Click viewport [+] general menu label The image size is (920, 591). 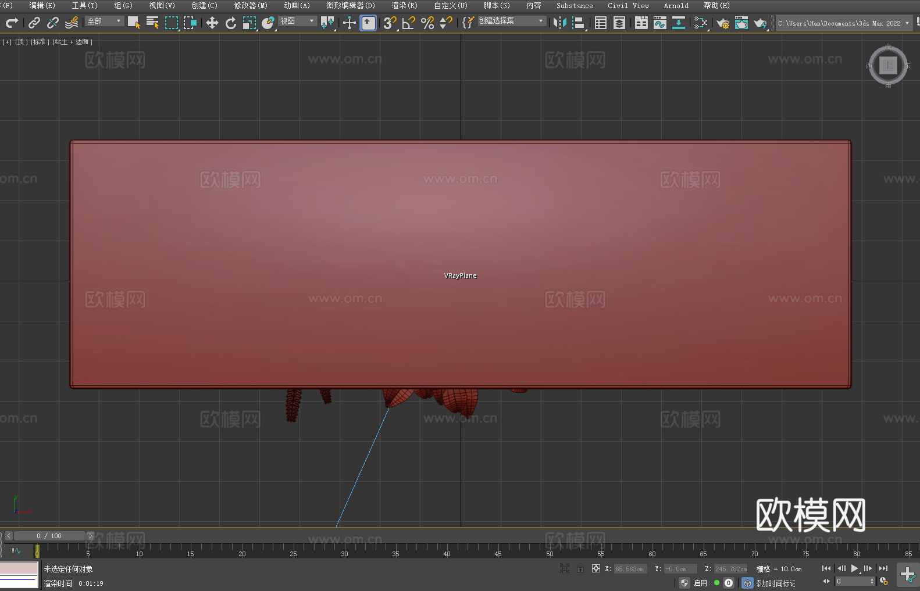coord(7,42)
